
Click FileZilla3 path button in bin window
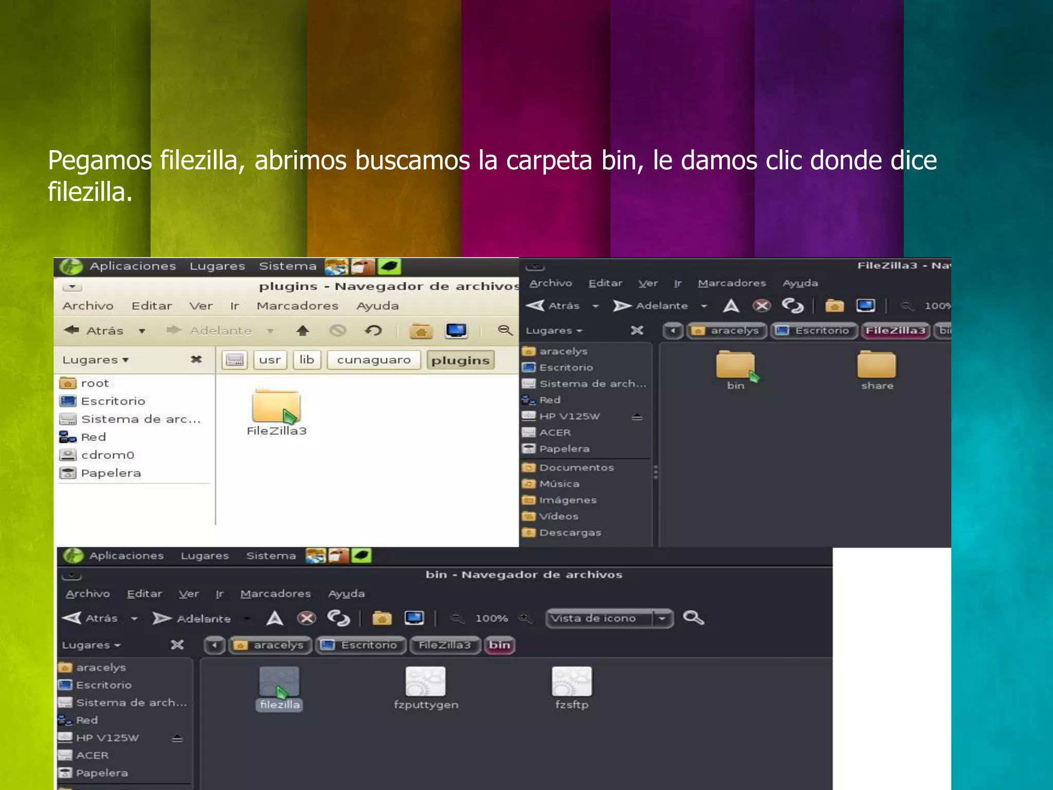click(x=444, y=645)
